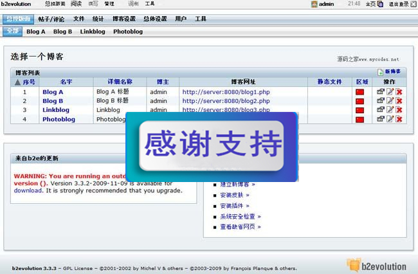Image resolution: width=418 pixels, height=274 pixels.
Task: Select the 全部 blog sub-tab
Action: click(x=12, y=31)
